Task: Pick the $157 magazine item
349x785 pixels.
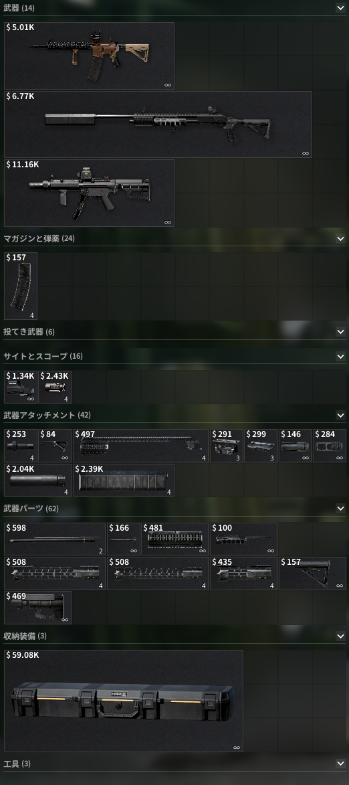Action: click(21, 286)
